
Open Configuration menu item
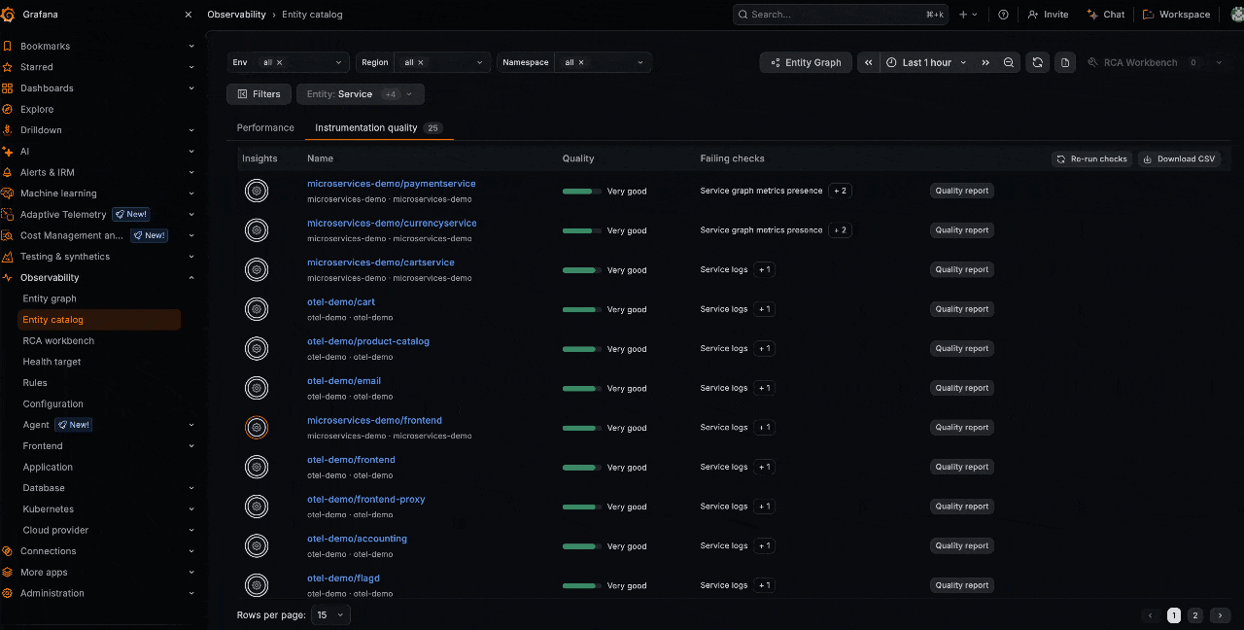pyautogui.click(x=52, y=403)
